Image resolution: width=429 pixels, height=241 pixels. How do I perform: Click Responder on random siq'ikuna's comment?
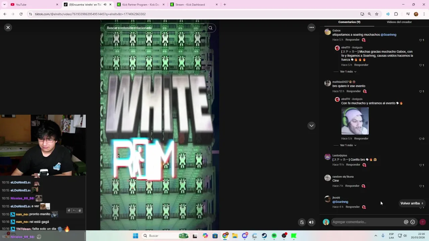click(x=352, y=186)
